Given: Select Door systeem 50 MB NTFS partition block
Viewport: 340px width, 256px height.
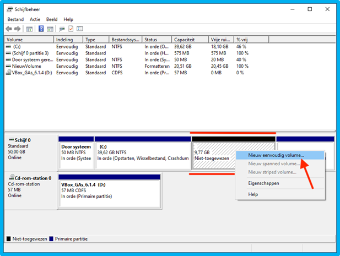Looking at the screenshot, I should point(76,153).
